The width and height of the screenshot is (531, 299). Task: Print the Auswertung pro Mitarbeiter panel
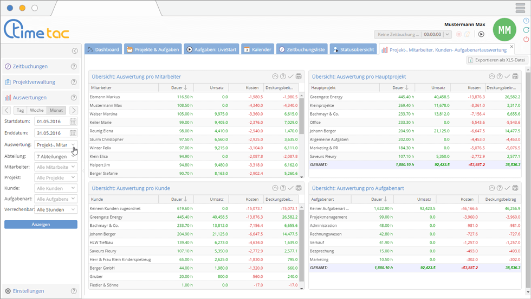coord(299,77)
